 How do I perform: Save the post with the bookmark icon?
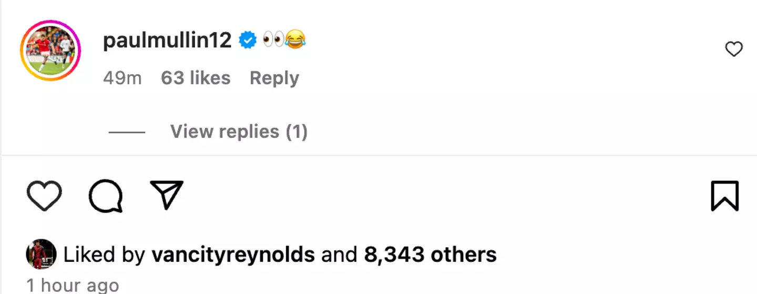click(725, 196)
